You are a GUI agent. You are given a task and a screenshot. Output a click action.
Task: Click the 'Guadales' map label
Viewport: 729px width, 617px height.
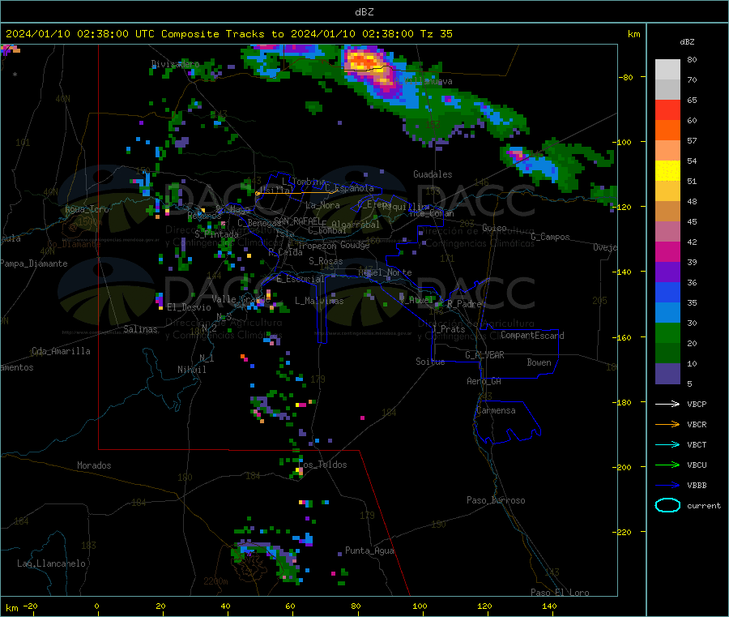[x=433, y=174]
